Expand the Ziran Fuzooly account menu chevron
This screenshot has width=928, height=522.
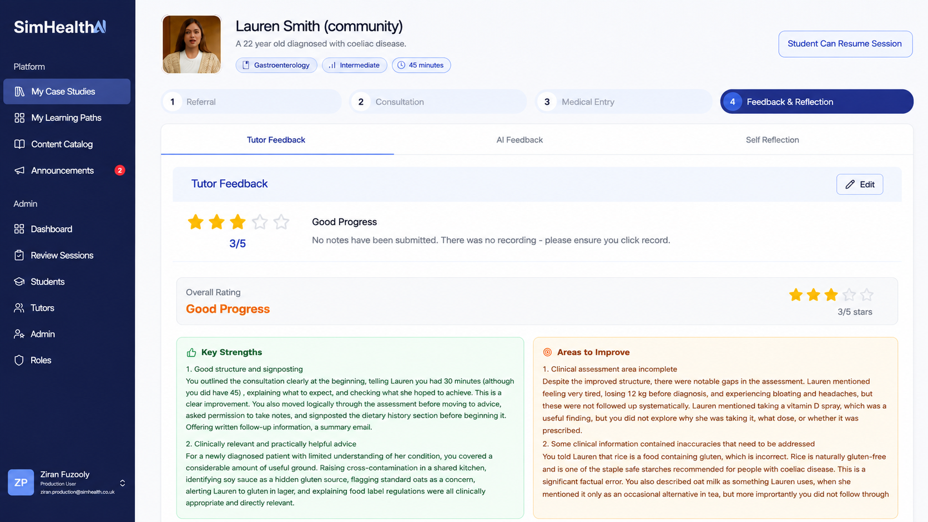coord(123,483)
